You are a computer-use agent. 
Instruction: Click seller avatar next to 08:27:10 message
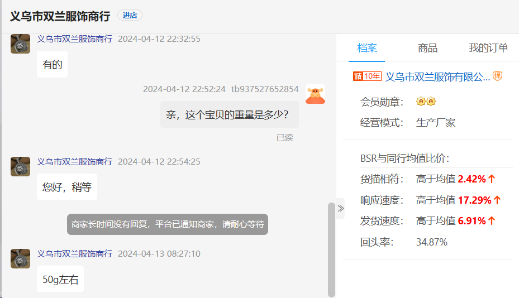[x=20, y=258]
